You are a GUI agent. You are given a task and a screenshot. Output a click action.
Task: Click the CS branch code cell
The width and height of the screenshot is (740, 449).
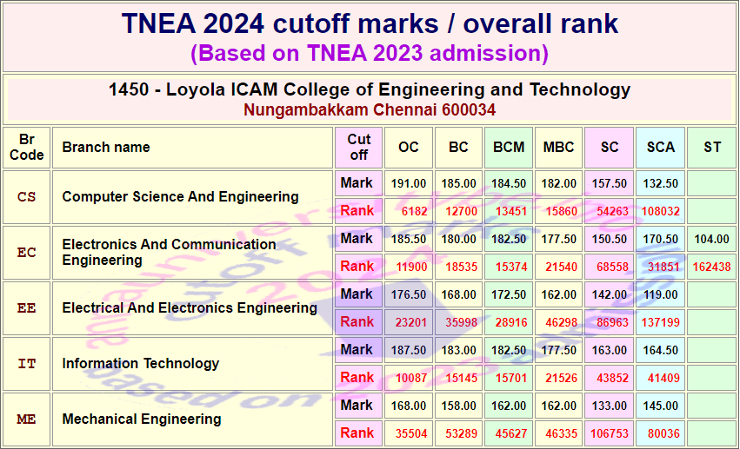click(26, 197)
